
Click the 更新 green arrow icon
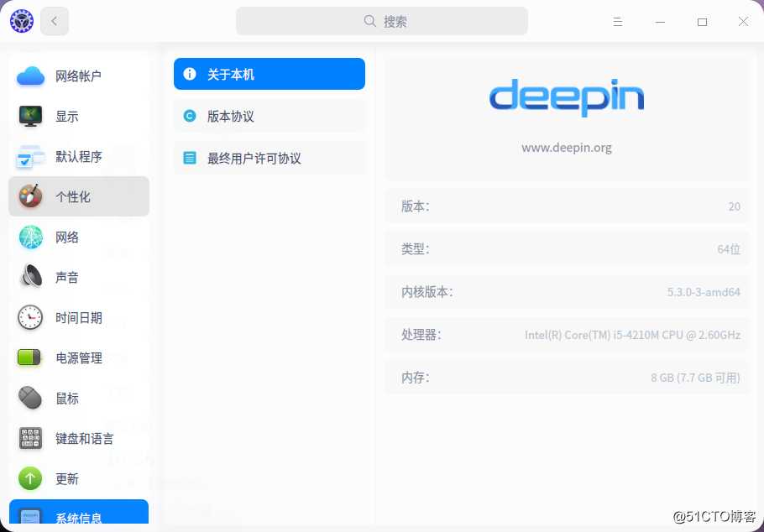tap(30, 478)
